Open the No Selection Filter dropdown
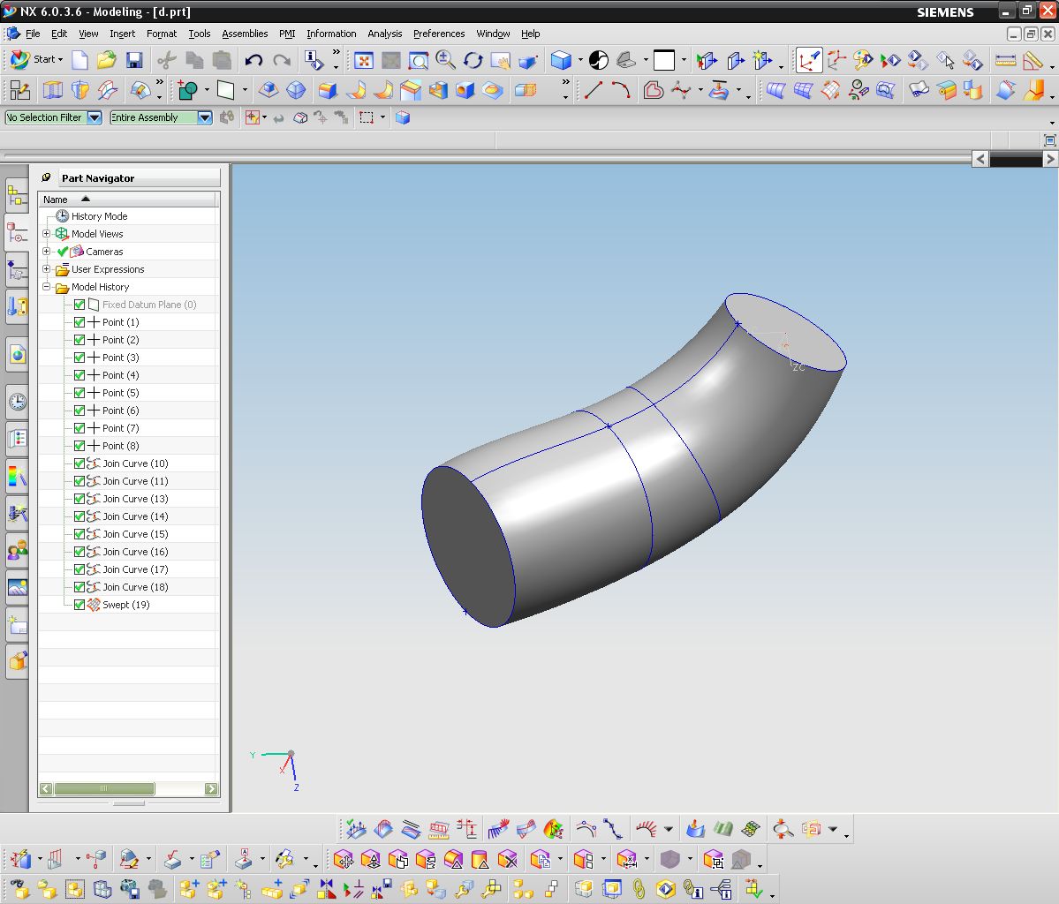 click(x=94, y=117)
